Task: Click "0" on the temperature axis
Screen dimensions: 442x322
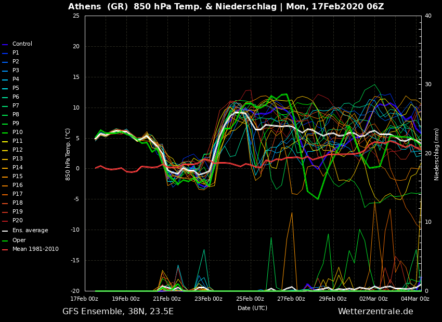Action: point(78,169)
